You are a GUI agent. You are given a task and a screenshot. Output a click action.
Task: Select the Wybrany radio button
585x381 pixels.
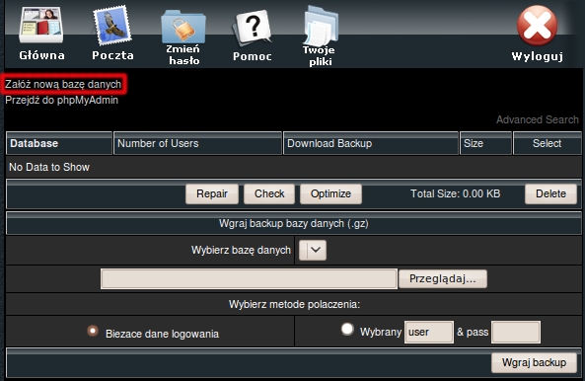point(347,329)
